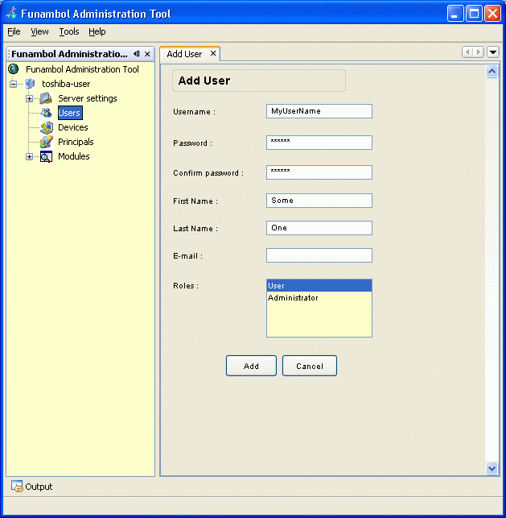The height and width of the screenshot is (518, 506).
Task: Click the Confirm password field
Action: pyautogui.click(x=319, y=172)
